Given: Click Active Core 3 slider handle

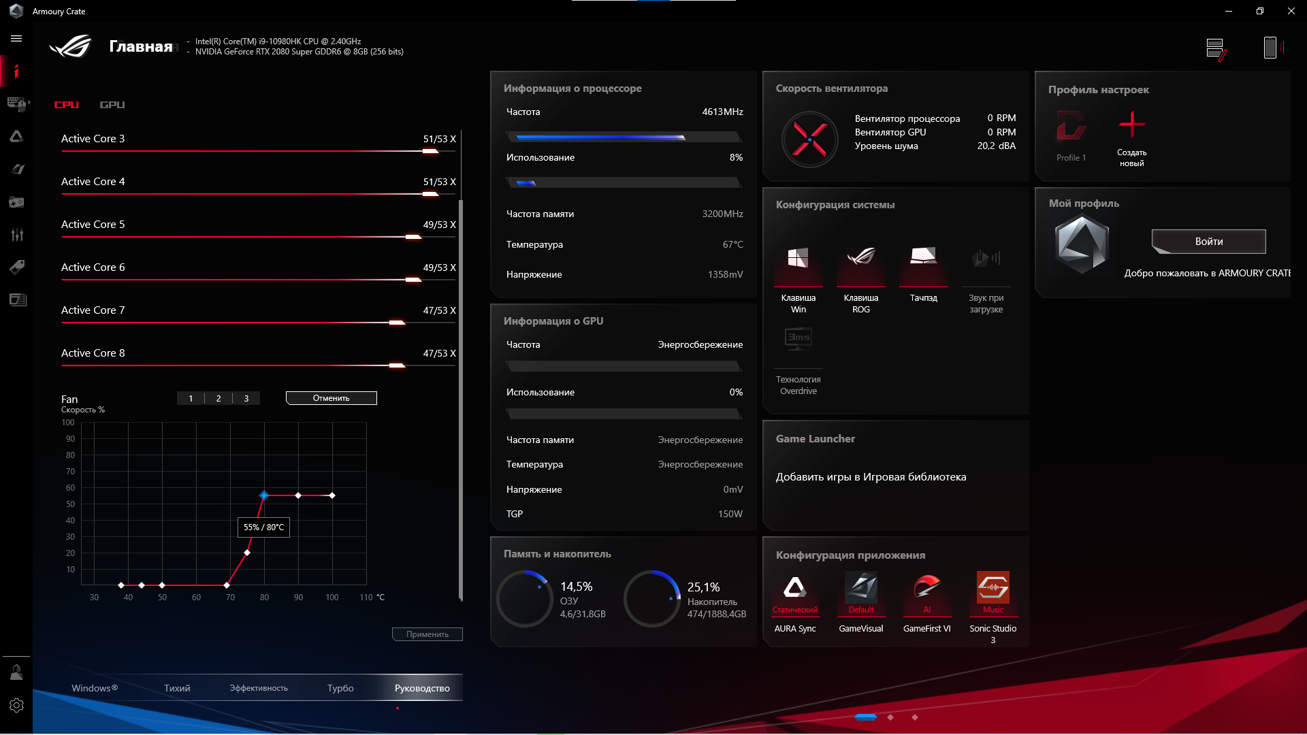Looking at the screenshot, I should 430,151.
